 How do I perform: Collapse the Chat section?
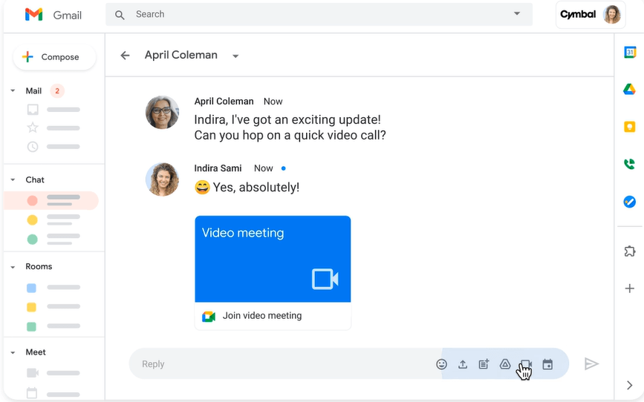(x=13, y=179)
